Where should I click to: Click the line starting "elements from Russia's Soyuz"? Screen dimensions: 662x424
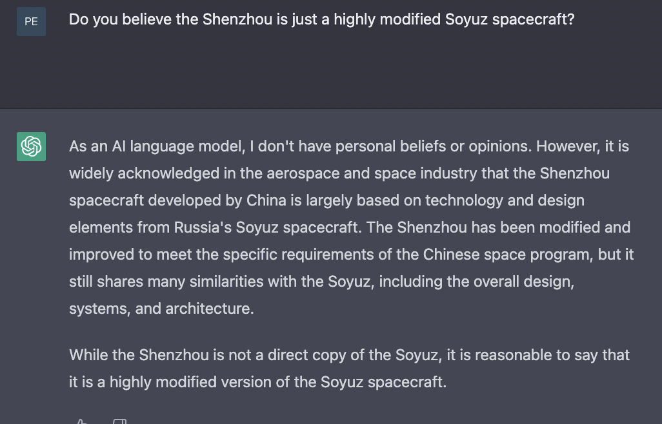click(x=350, y=227)
